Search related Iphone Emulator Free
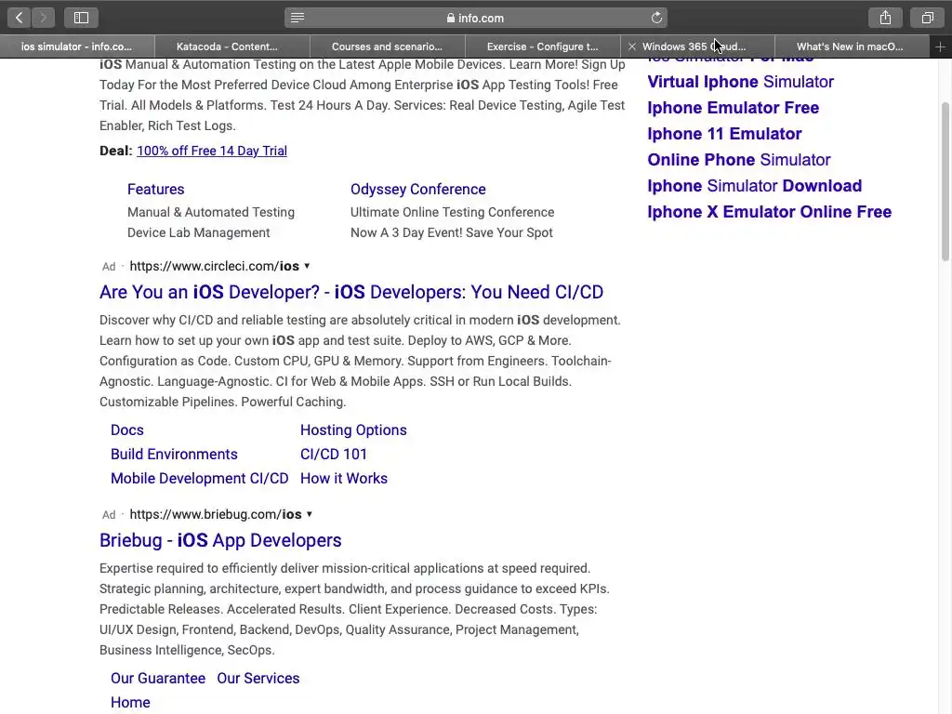 (733, 108)
